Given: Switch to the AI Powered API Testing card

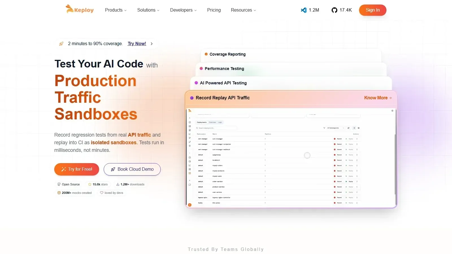Looking at the screenshot, I should click(291, 83).
